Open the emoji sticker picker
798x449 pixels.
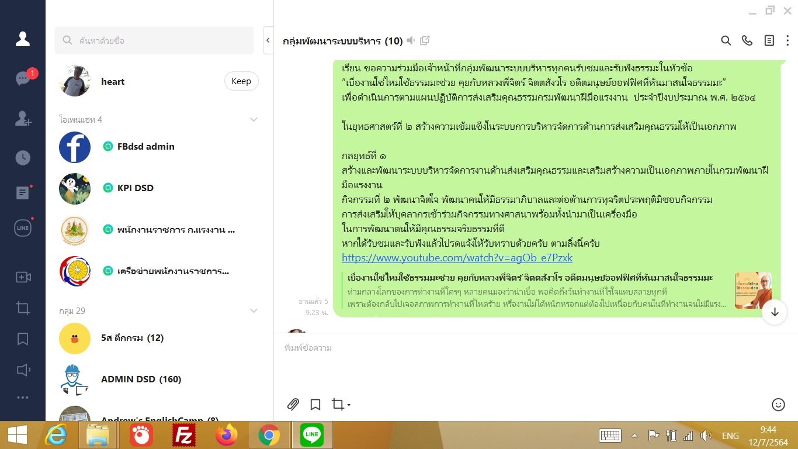click(x=778, y=404)
